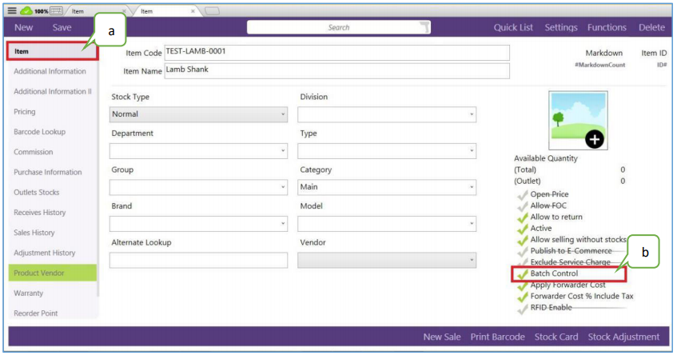The width and height of the screenshot is (677, 355).
Task: Open the Group dropdown
Action: click(198, 187)
